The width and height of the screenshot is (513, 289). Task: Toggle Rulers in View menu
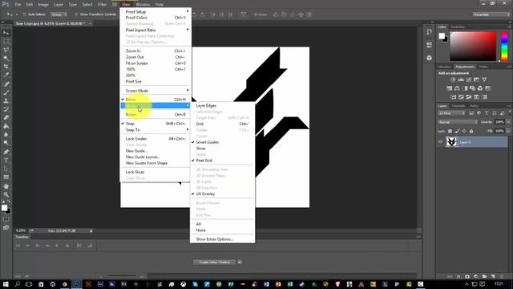pyautogui.click(x=156, y=115)
